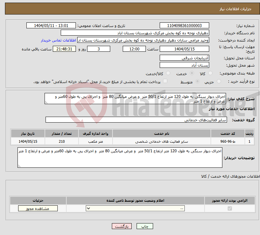Click the request creator name field
Screen dimensions: 260x235
143,40
